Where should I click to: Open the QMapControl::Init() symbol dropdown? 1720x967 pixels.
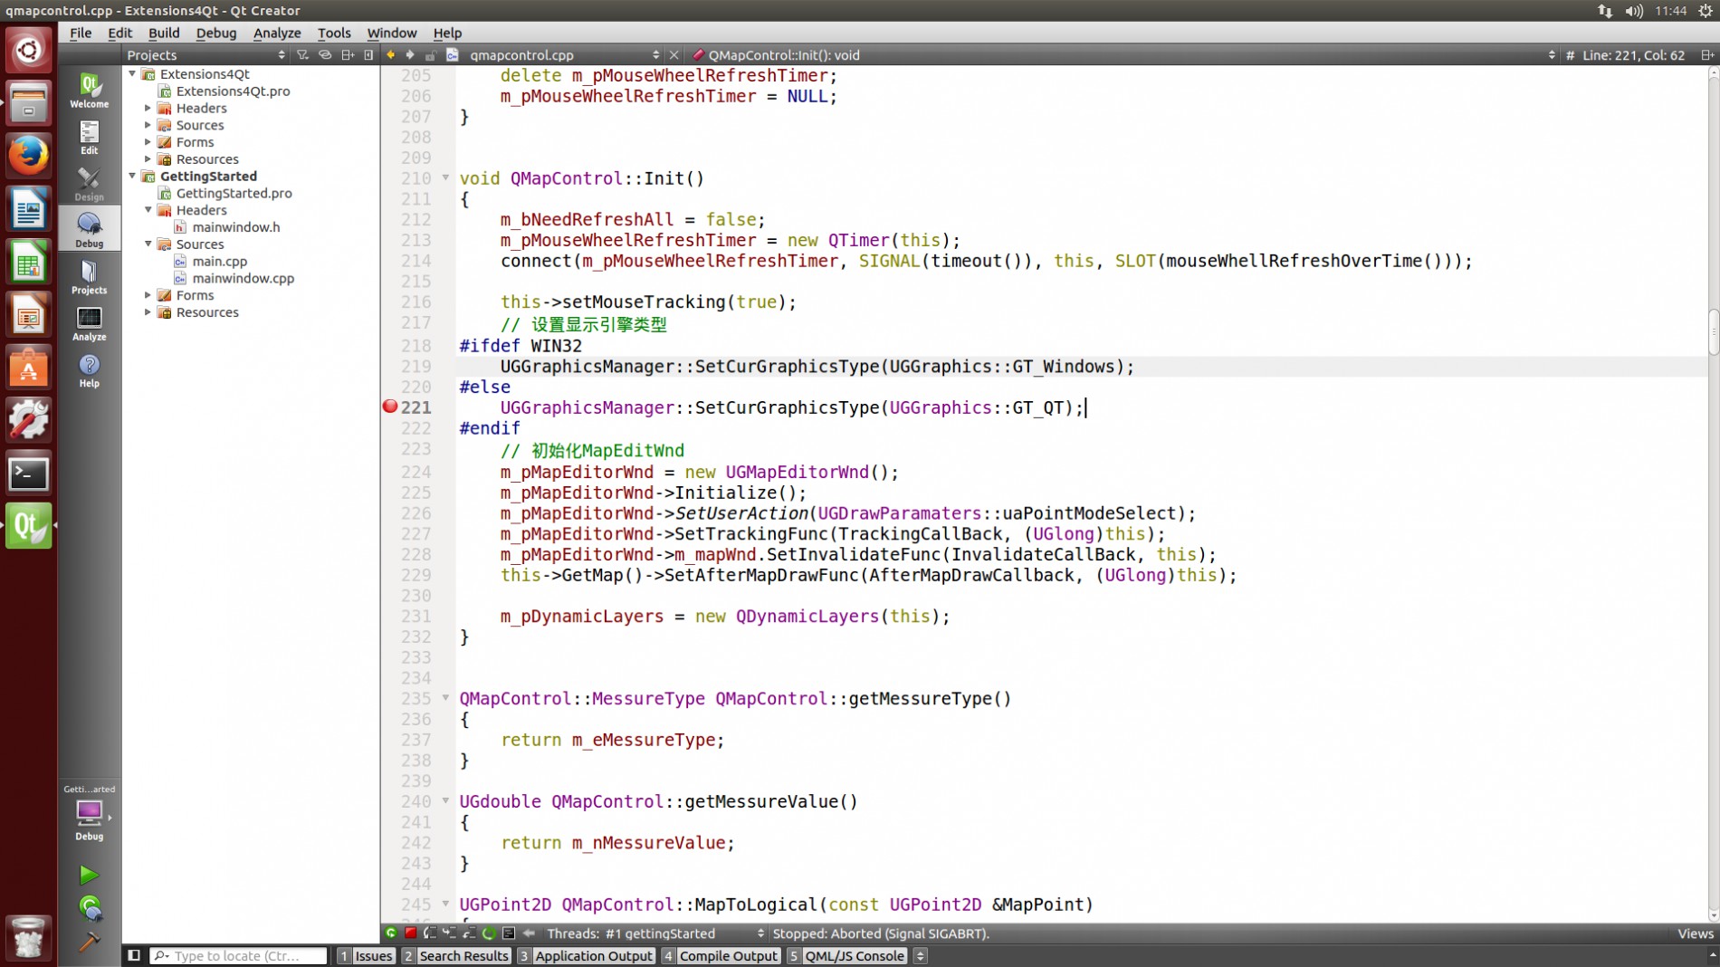coord(1123,55)
